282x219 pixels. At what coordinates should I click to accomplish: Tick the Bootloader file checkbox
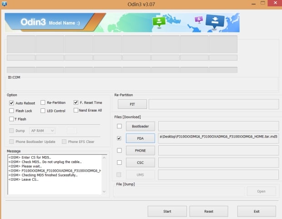pyautogui.click(x=119, y=126)
